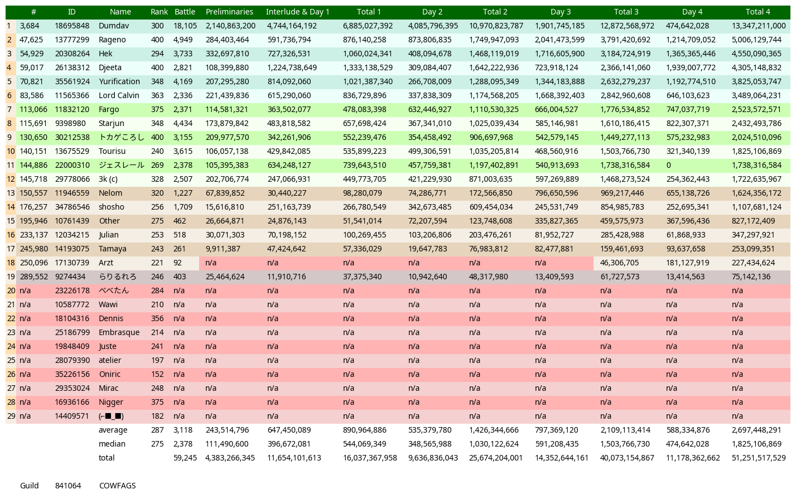Click the name cell "Lord Calvin"
The height and width of the screenshot is (499, 796).
click(119, 95)
